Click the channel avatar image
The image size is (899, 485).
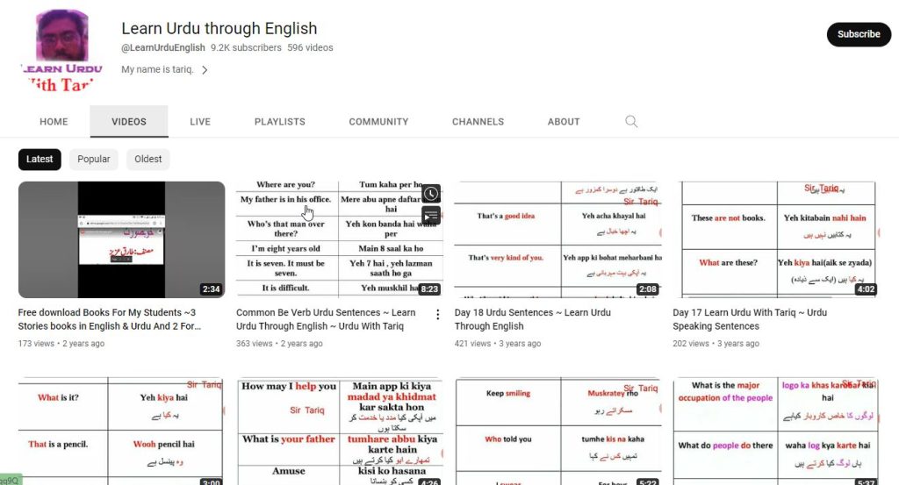[x=61, y=51]
